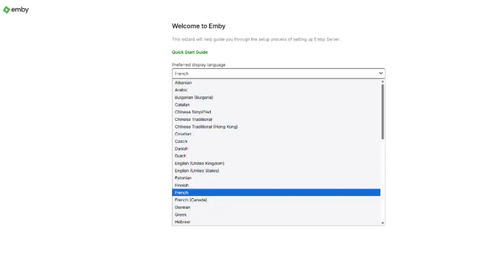Viewport: 490px width, 275px height.
Task: Select English (United States)
Action: (276, 171)
